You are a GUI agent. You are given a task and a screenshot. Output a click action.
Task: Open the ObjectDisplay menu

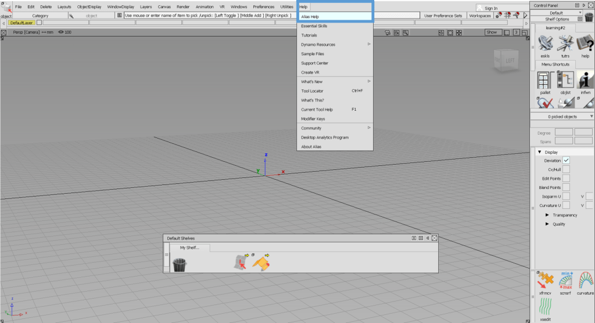tap(89, 7)
